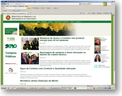The width and height of the screenshot is (122, 96).
Task: Open a new blank tab
Action: 29,13
